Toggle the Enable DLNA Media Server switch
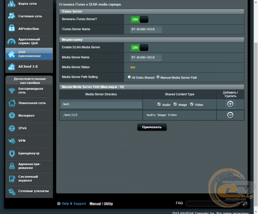The width and height of the screenshot is (258, 214). [x=139, y=48]
